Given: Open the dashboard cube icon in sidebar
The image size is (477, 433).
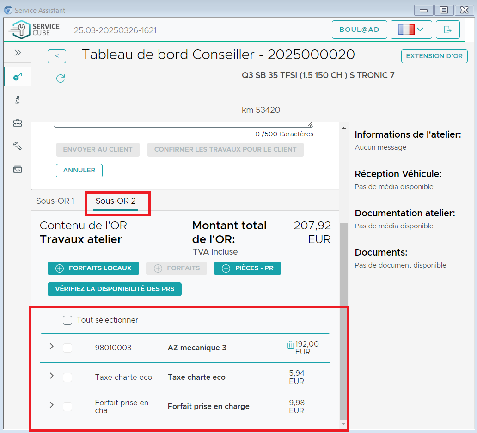Looking at the screenshot, I should 18,77.
